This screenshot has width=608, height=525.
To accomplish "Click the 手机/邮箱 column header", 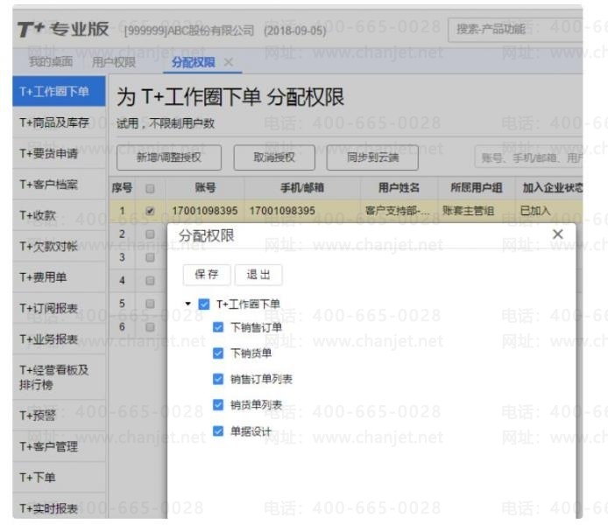I will [302, 188].
